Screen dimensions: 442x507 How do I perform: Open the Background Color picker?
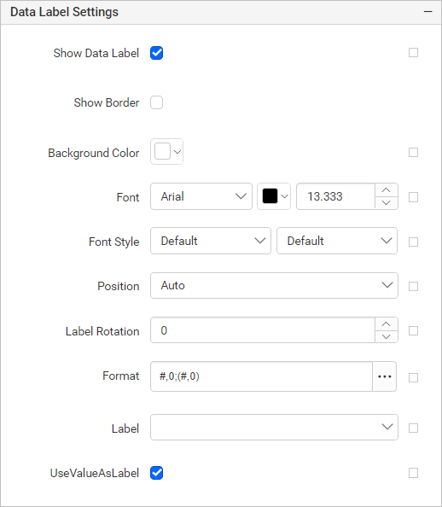167,152
